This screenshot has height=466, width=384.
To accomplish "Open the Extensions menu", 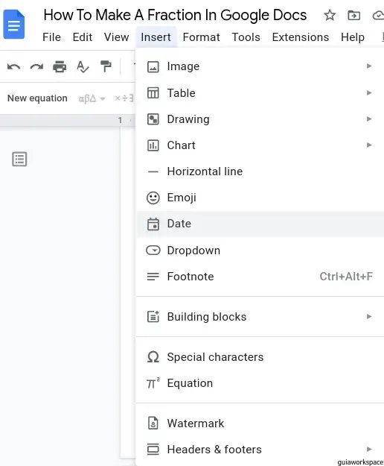I will [301, 37].
